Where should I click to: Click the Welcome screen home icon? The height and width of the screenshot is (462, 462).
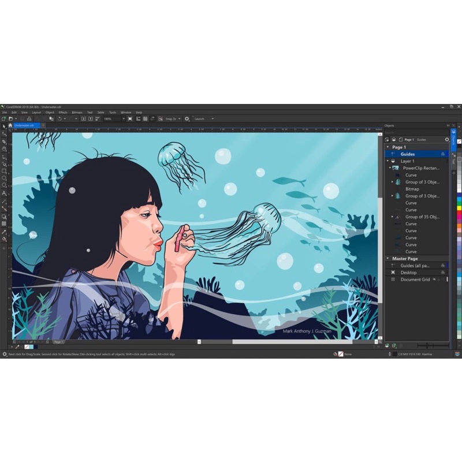click(10, 125)
